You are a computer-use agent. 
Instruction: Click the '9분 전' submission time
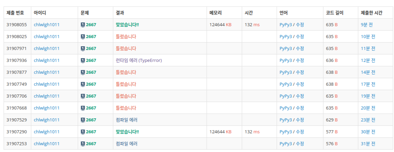pos(367,24)
